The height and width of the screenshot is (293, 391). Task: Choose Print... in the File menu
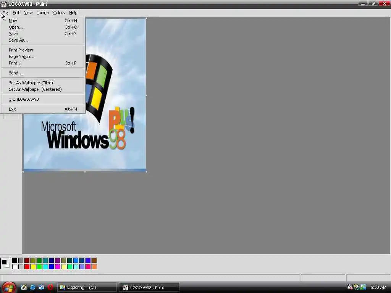coord(43,63)
